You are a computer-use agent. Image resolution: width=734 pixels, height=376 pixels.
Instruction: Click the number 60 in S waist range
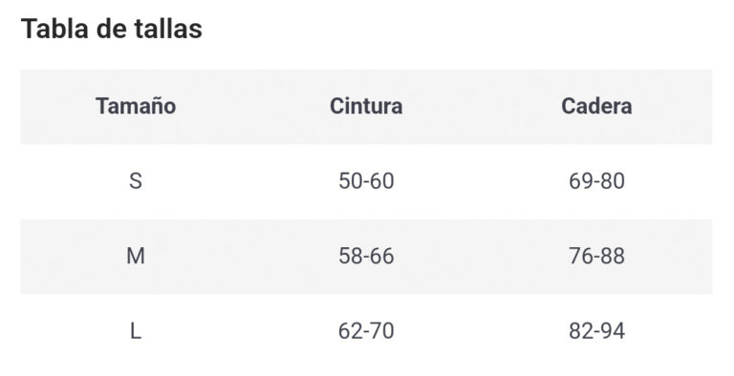381,181
